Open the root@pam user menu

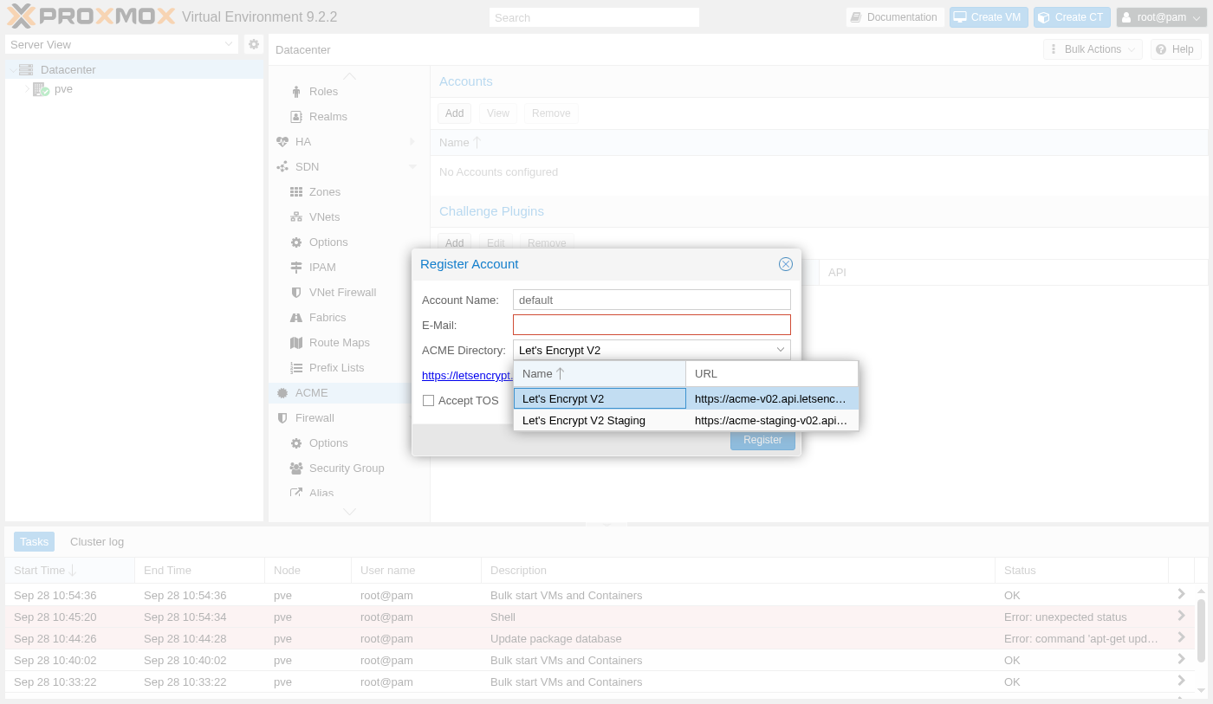tap(1161, 17)
